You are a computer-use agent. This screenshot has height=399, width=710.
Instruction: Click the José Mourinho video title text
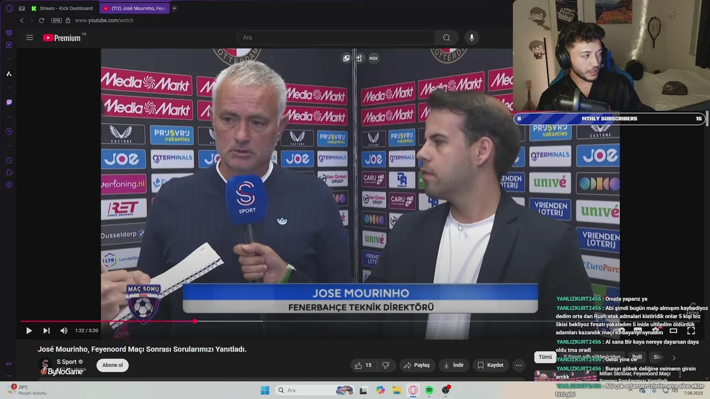(x=142, y=349)
